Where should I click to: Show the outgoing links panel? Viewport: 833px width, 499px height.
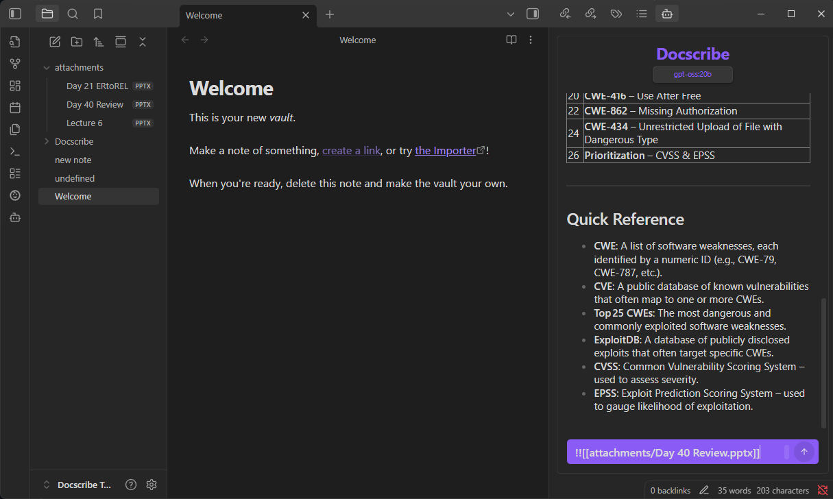(x=590, y=14)
